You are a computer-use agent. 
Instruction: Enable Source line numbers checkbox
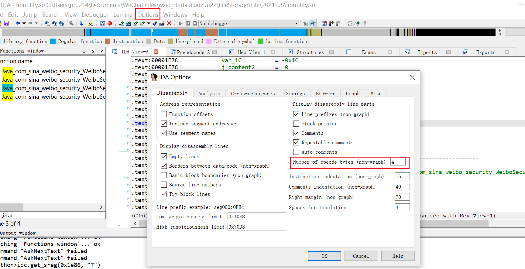click(164, 185)
